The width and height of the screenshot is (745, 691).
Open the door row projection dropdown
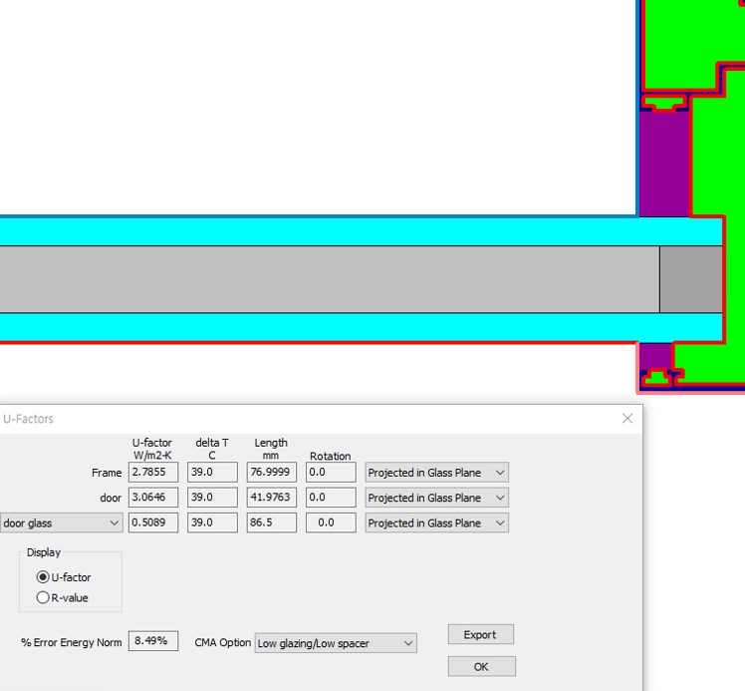[x=437, y=498]
